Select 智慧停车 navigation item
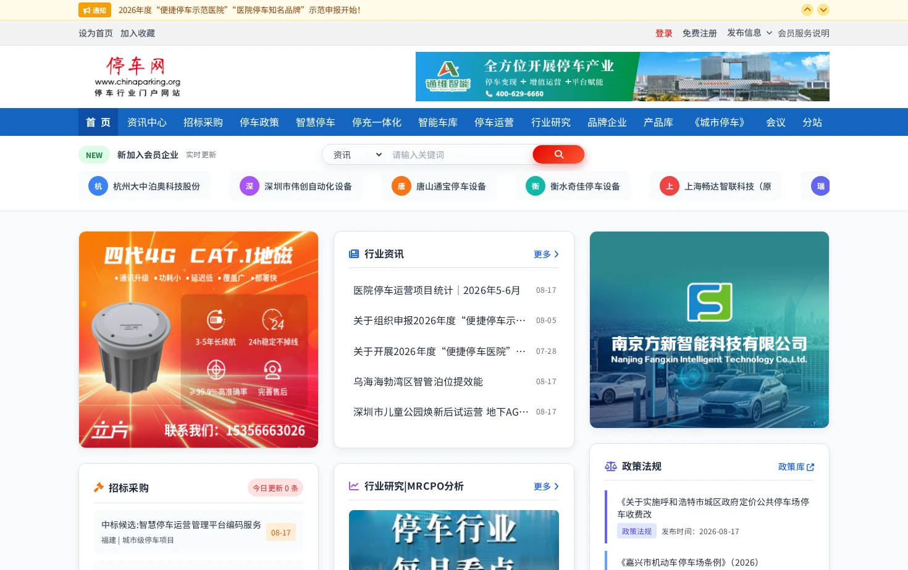 pos(316,122)
